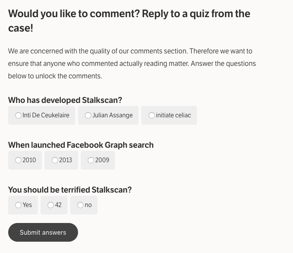Click the '2013' answer label text
293x253 pixels.
[66, 160]
